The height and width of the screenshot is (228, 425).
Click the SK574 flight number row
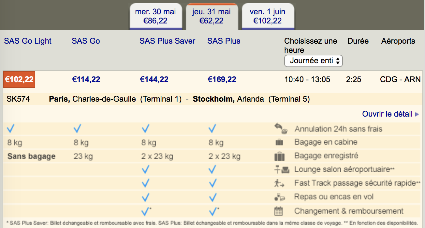click(x=212, y=99)
